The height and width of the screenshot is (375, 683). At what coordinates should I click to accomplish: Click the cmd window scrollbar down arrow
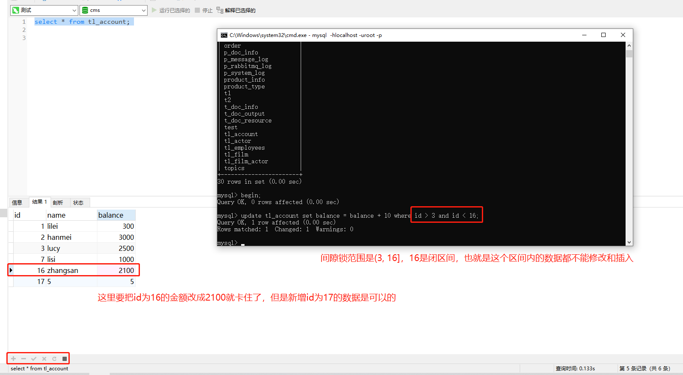tap(629, 242)
